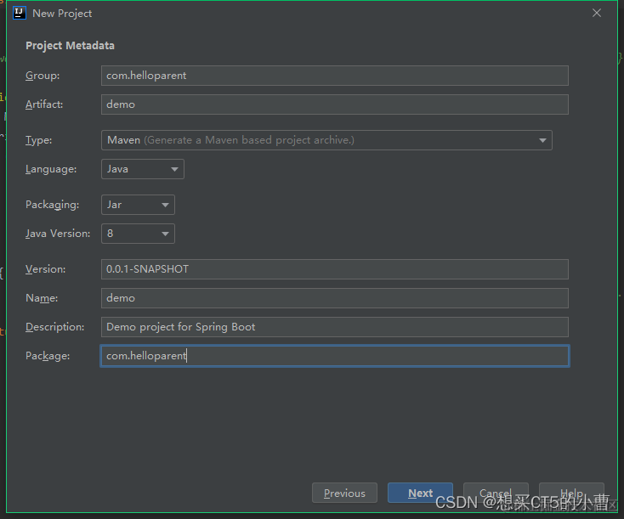Expand the Language dropdown set to Java

[143, 169]
